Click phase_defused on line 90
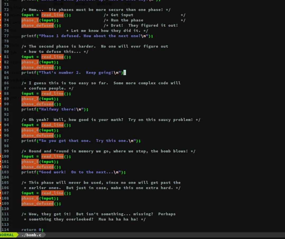The width and height of the screenshot is (285, 239). click(x=37, y=104)
